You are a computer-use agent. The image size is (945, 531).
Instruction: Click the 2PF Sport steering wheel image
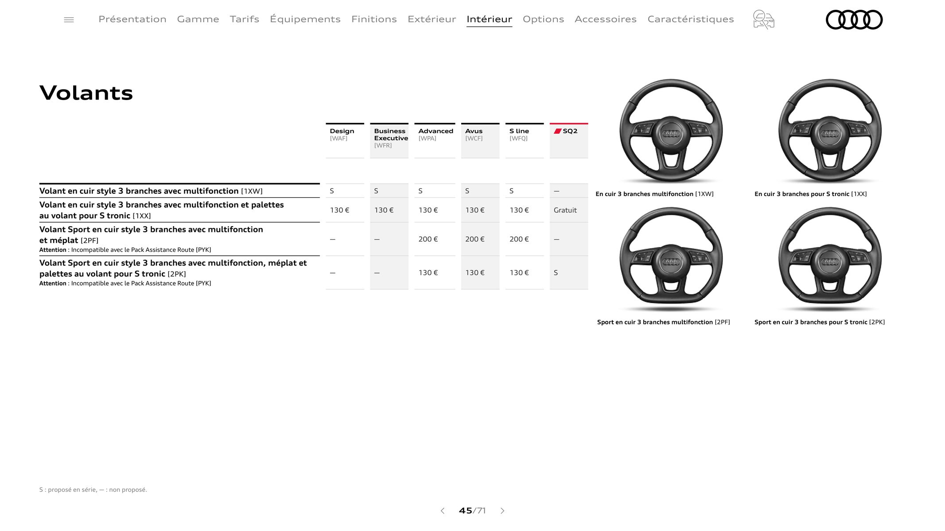click(x=671, y=259)
